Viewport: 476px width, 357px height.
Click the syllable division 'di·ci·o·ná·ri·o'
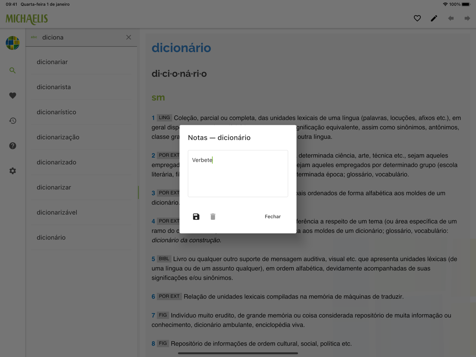coord(179,74)
